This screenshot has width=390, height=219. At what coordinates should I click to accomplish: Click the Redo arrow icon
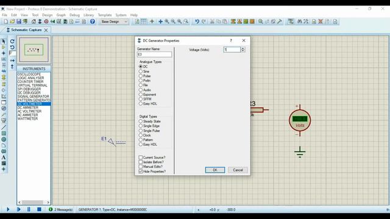coord(204,22)
